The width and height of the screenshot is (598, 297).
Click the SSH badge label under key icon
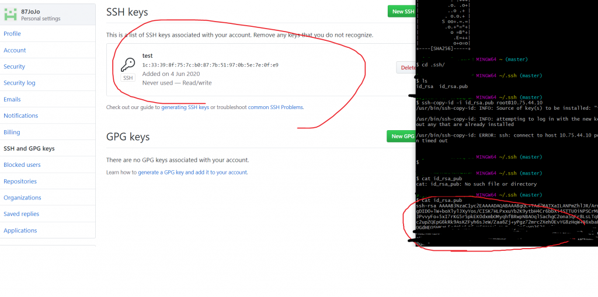[x=128, y=78]
